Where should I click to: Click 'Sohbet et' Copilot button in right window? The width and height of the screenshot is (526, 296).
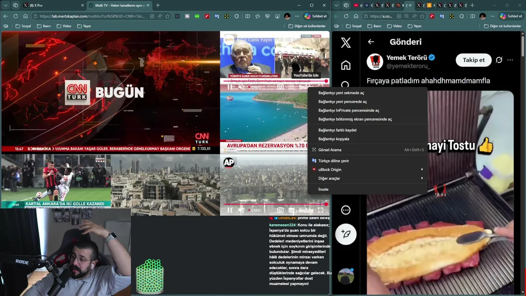click(x=511, y=16)
